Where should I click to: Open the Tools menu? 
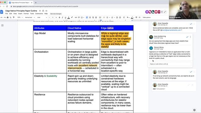click(32, 13)
